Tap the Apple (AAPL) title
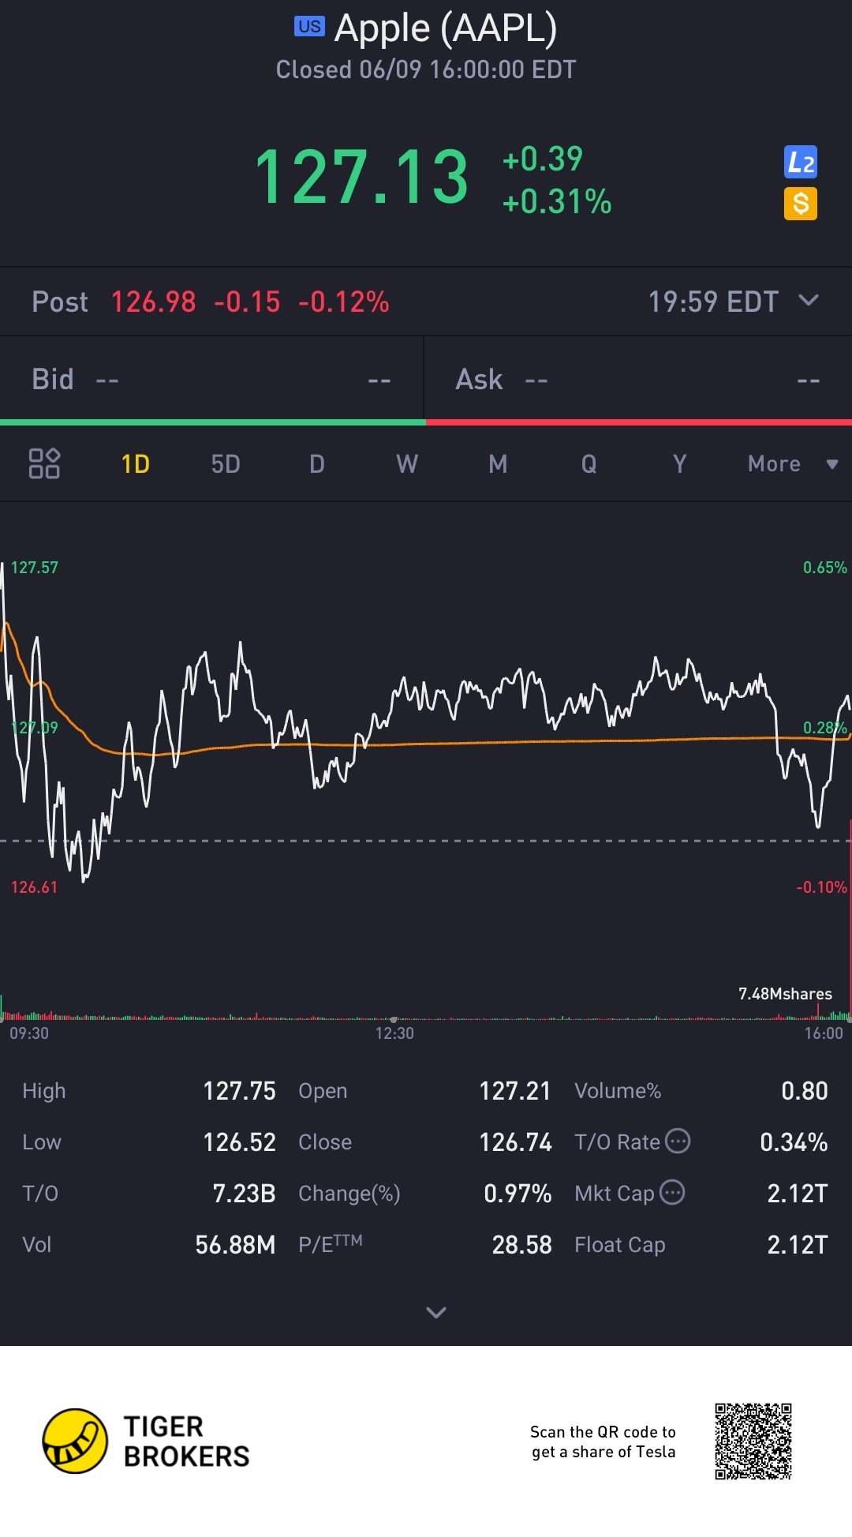 (446, 29)
